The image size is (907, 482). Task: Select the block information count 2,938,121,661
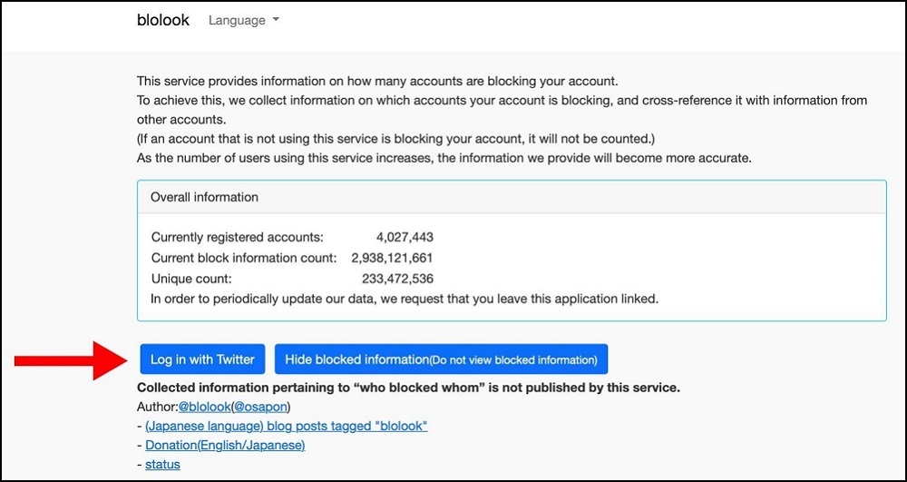pyautogui.click(x=392, y=258)
